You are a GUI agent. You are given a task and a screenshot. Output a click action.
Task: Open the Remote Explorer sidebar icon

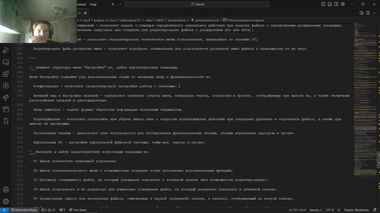point(6,62)
